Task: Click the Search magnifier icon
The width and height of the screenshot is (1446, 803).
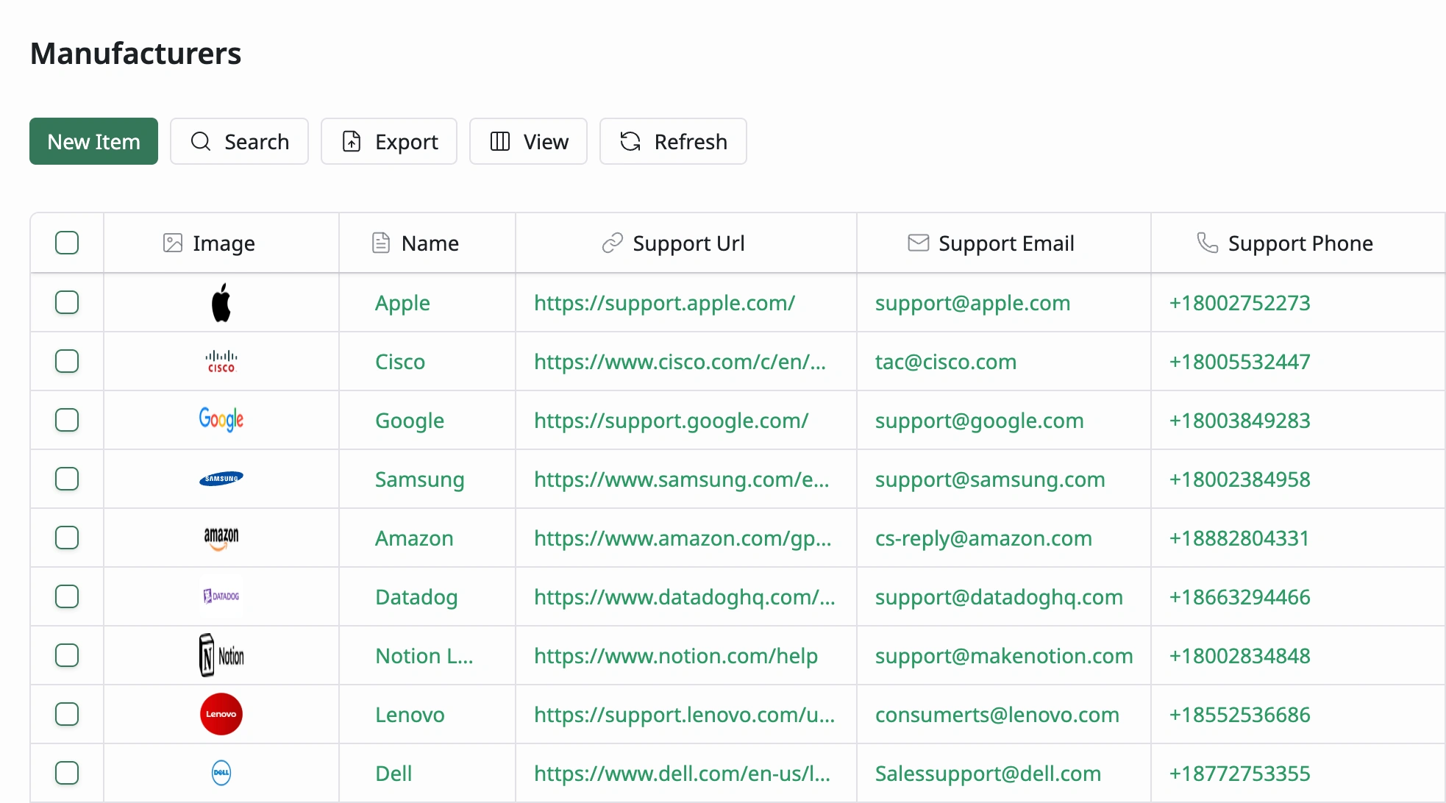Action: [201, 141]
